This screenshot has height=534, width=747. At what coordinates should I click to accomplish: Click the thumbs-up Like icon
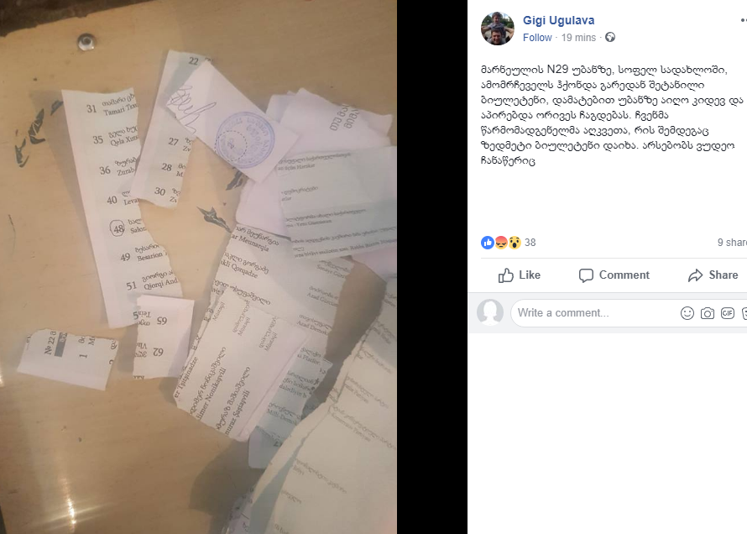pyautogui.click(x=506, y=275)
